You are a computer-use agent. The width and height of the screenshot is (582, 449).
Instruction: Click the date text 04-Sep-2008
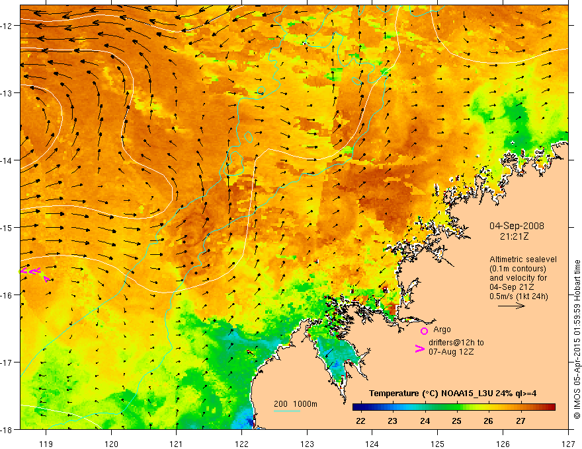coord(517,226)
